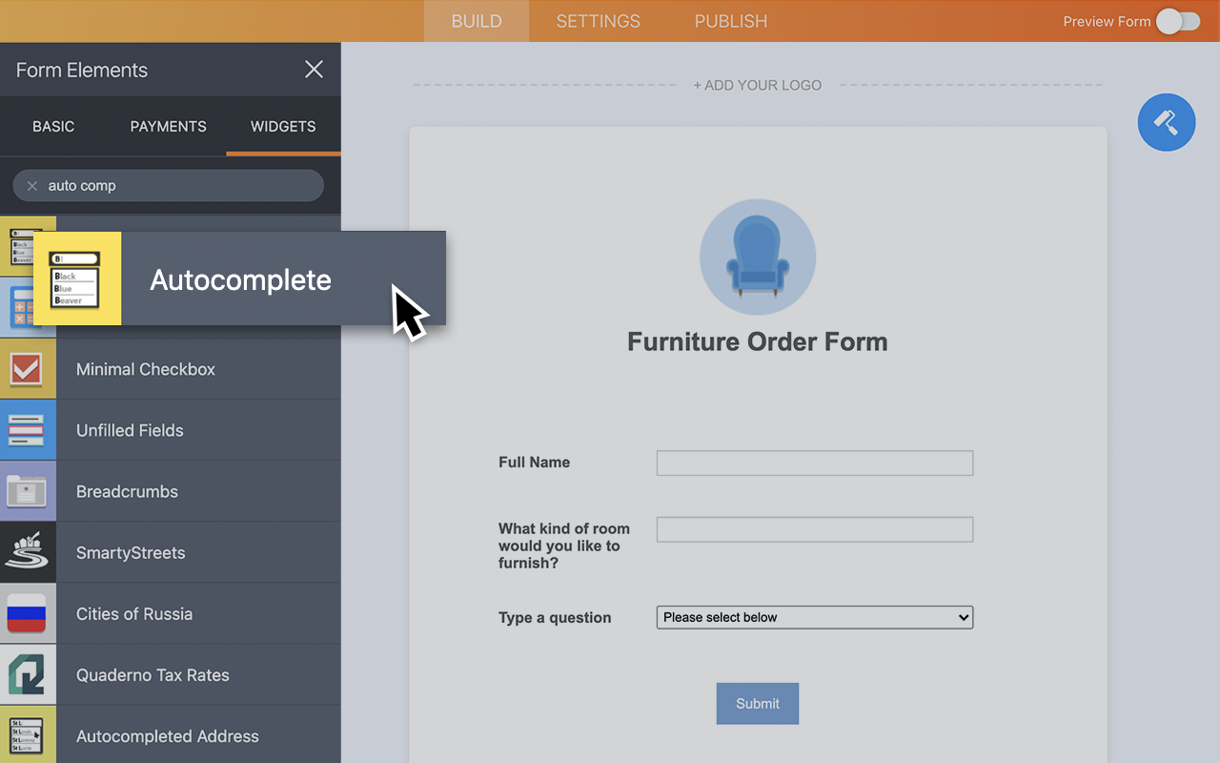The image size is (1220, 763).
Task: Click the Submit button on form
Action: pos(757,703)
